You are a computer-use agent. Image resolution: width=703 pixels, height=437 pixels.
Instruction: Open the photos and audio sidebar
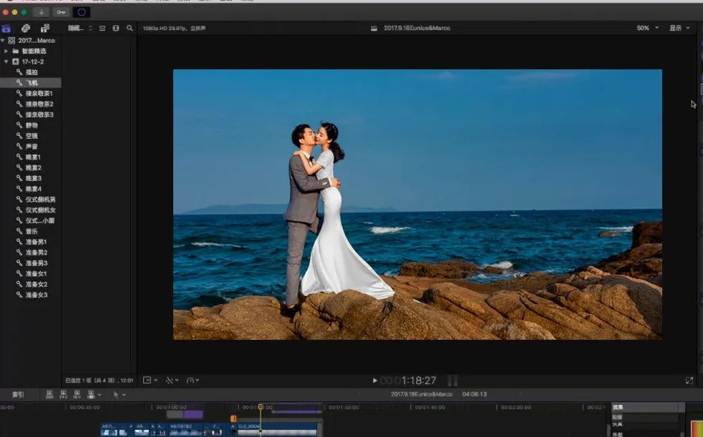click(x=26, y=28)
